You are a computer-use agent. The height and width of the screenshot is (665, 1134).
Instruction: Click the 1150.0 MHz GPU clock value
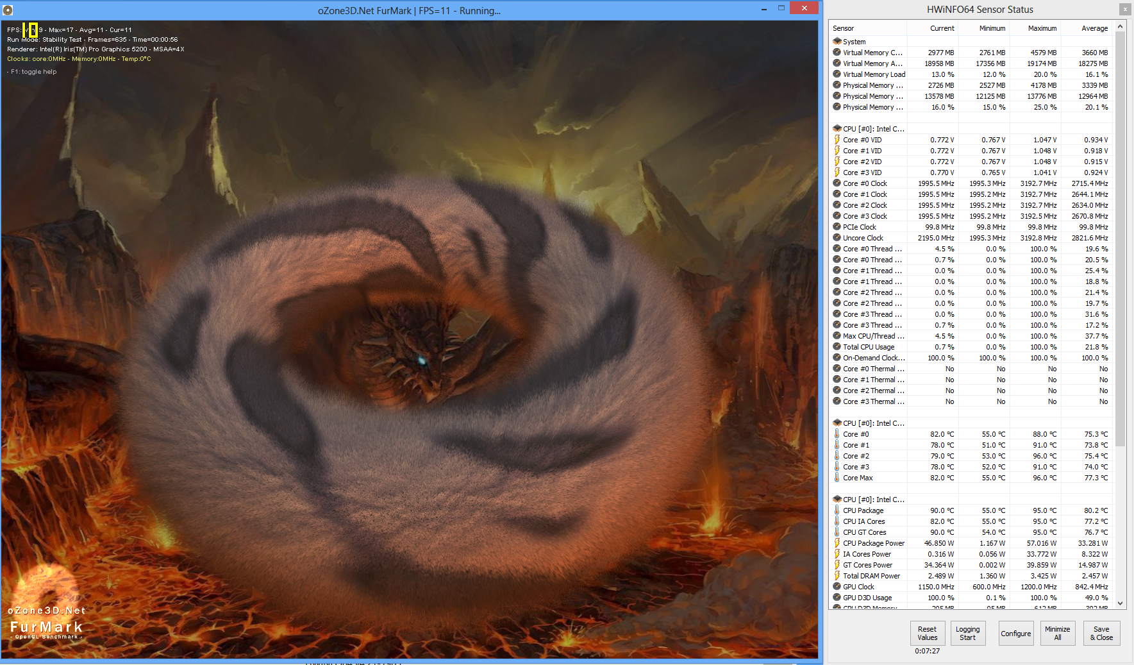coord(936,587)
